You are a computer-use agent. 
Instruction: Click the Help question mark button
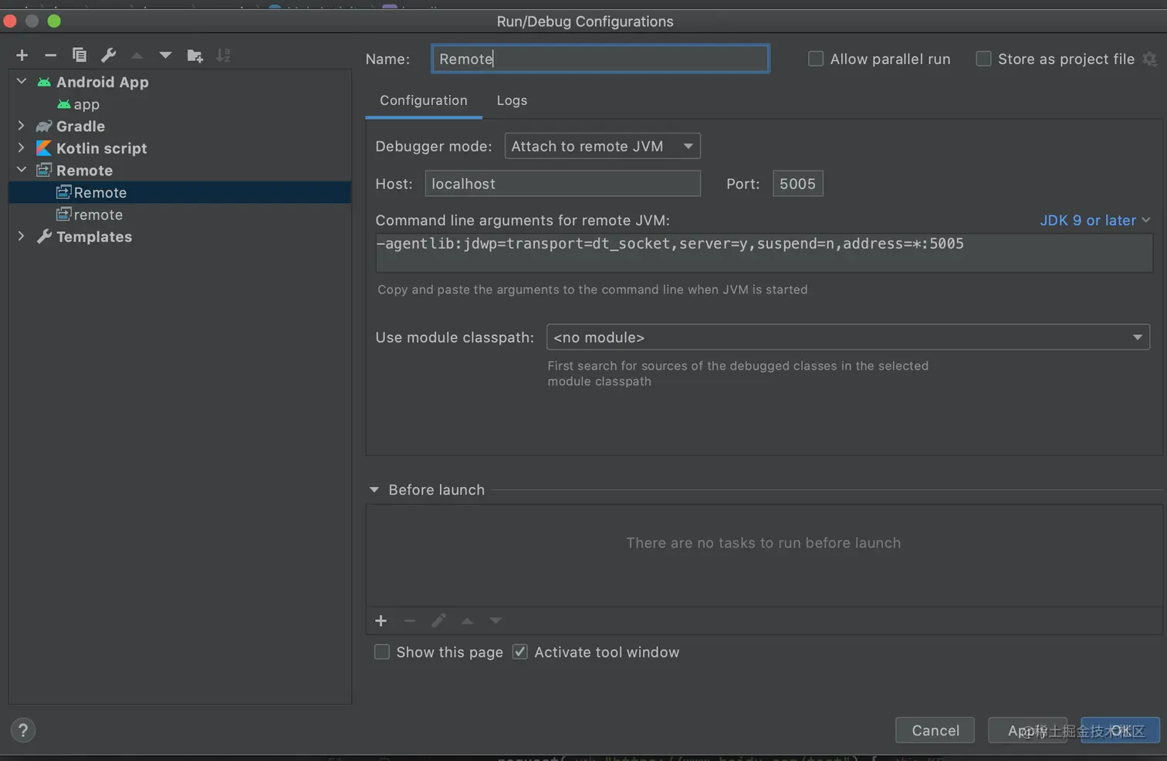[23, 730]
